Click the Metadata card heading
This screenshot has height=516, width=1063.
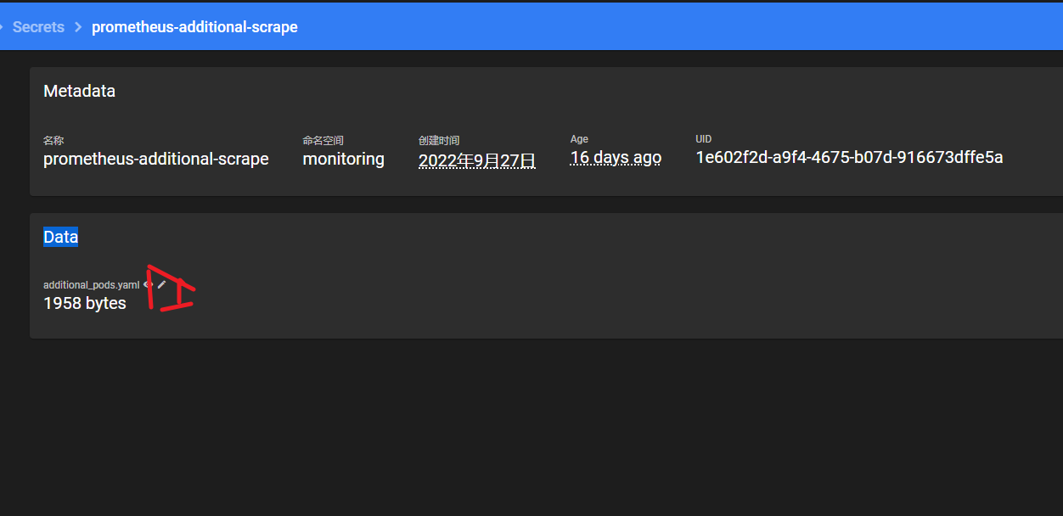[x=79, y=91]
